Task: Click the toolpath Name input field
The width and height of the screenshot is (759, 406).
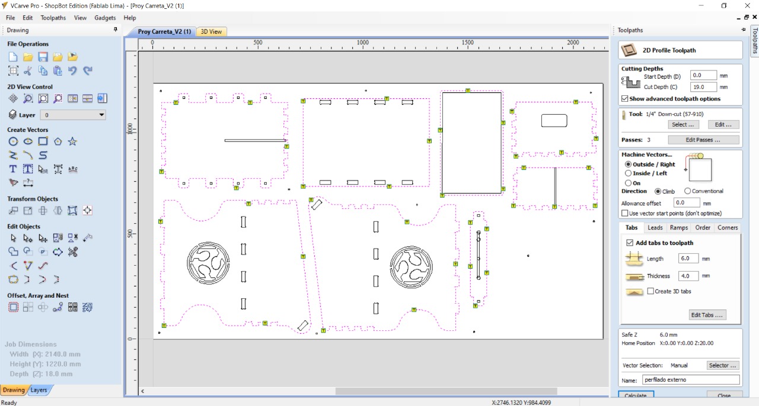Action: [691, 379]
